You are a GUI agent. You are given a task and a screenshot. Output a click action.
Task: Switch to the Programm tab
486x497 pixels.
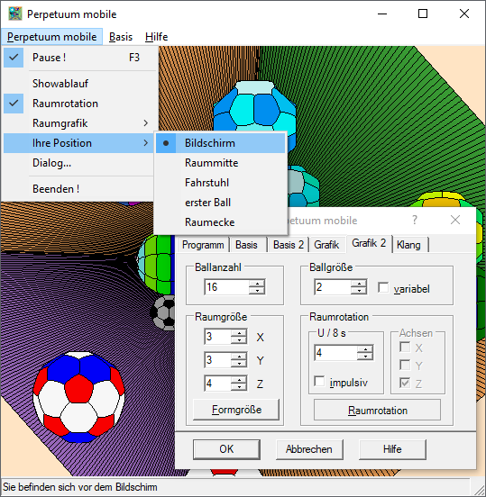click(203, 245)
